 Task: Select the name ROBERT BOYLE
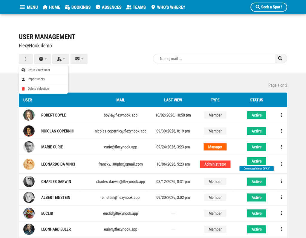53,115
